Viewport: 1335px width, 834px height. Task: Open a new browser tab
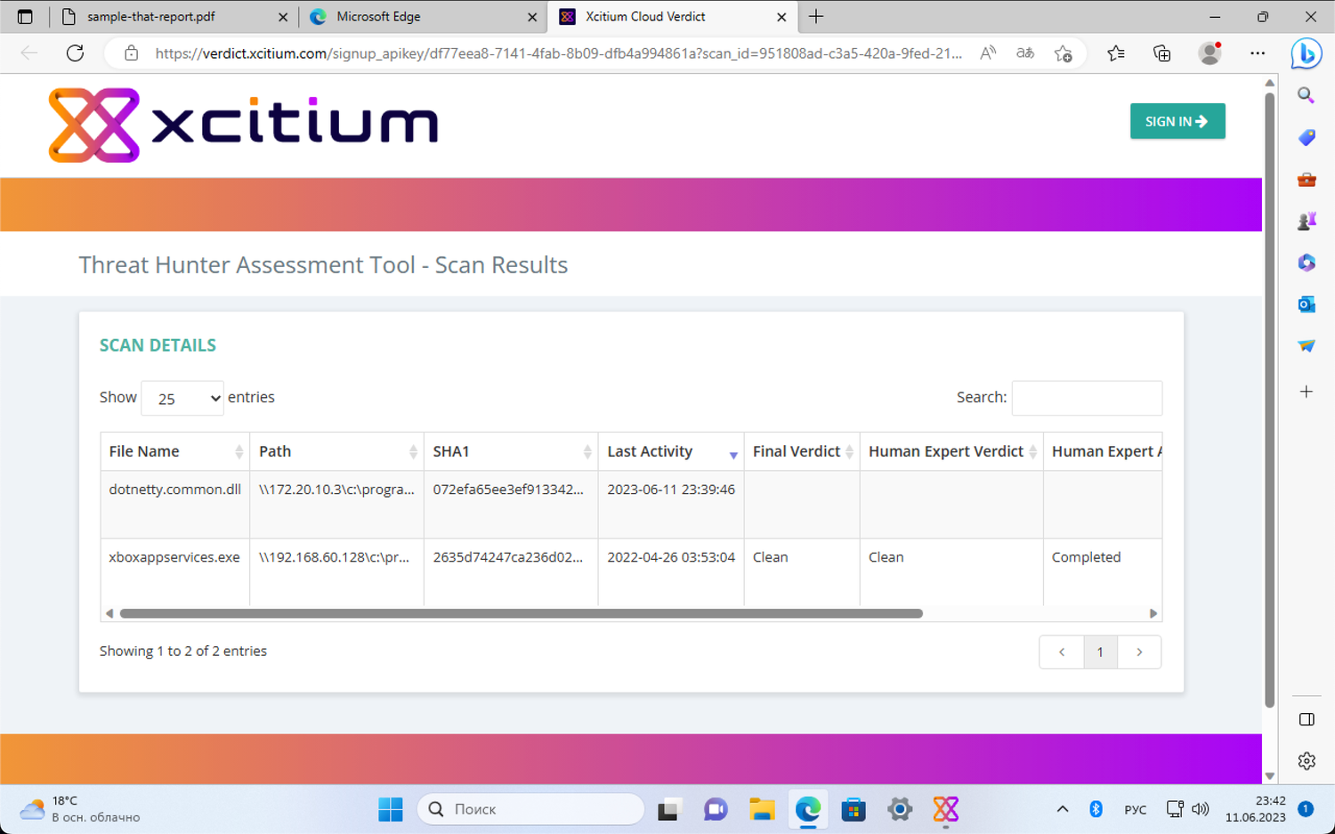[x=816, y=16]
